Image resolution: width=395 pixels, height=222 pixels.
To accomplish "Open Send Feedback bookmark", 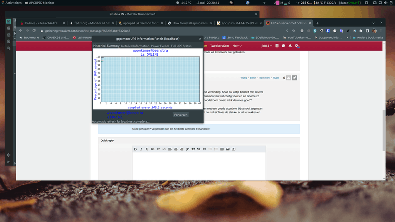I will tap(235, 38).
